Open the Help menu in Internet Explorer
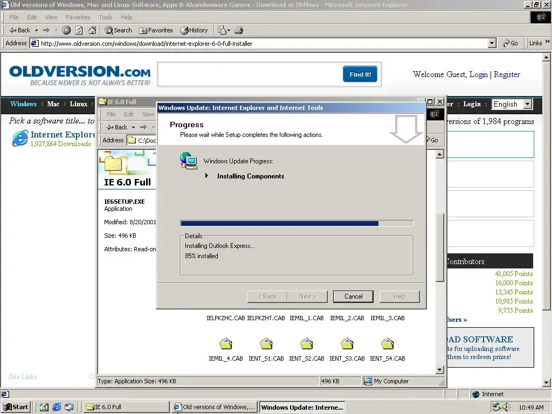This screenshot has width=552, height=414. pos(126,17)
